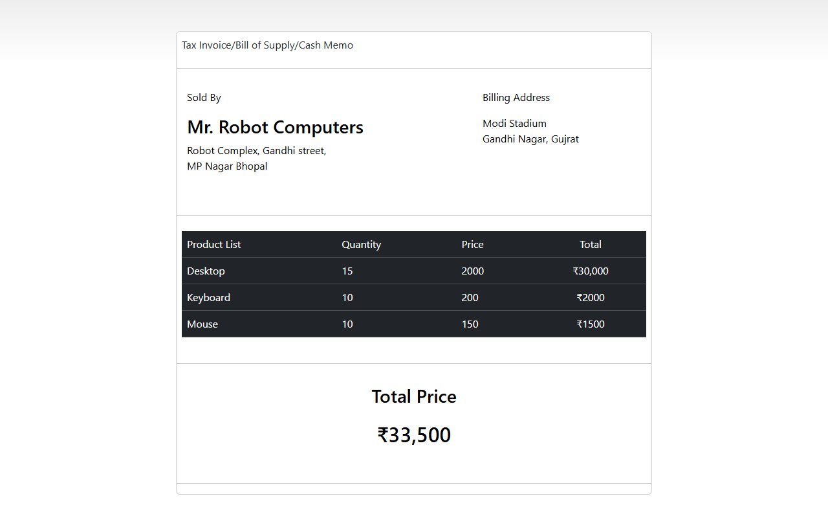Screen dimensions: 828x518
Task: Click the Price column header
Action: 472,245
